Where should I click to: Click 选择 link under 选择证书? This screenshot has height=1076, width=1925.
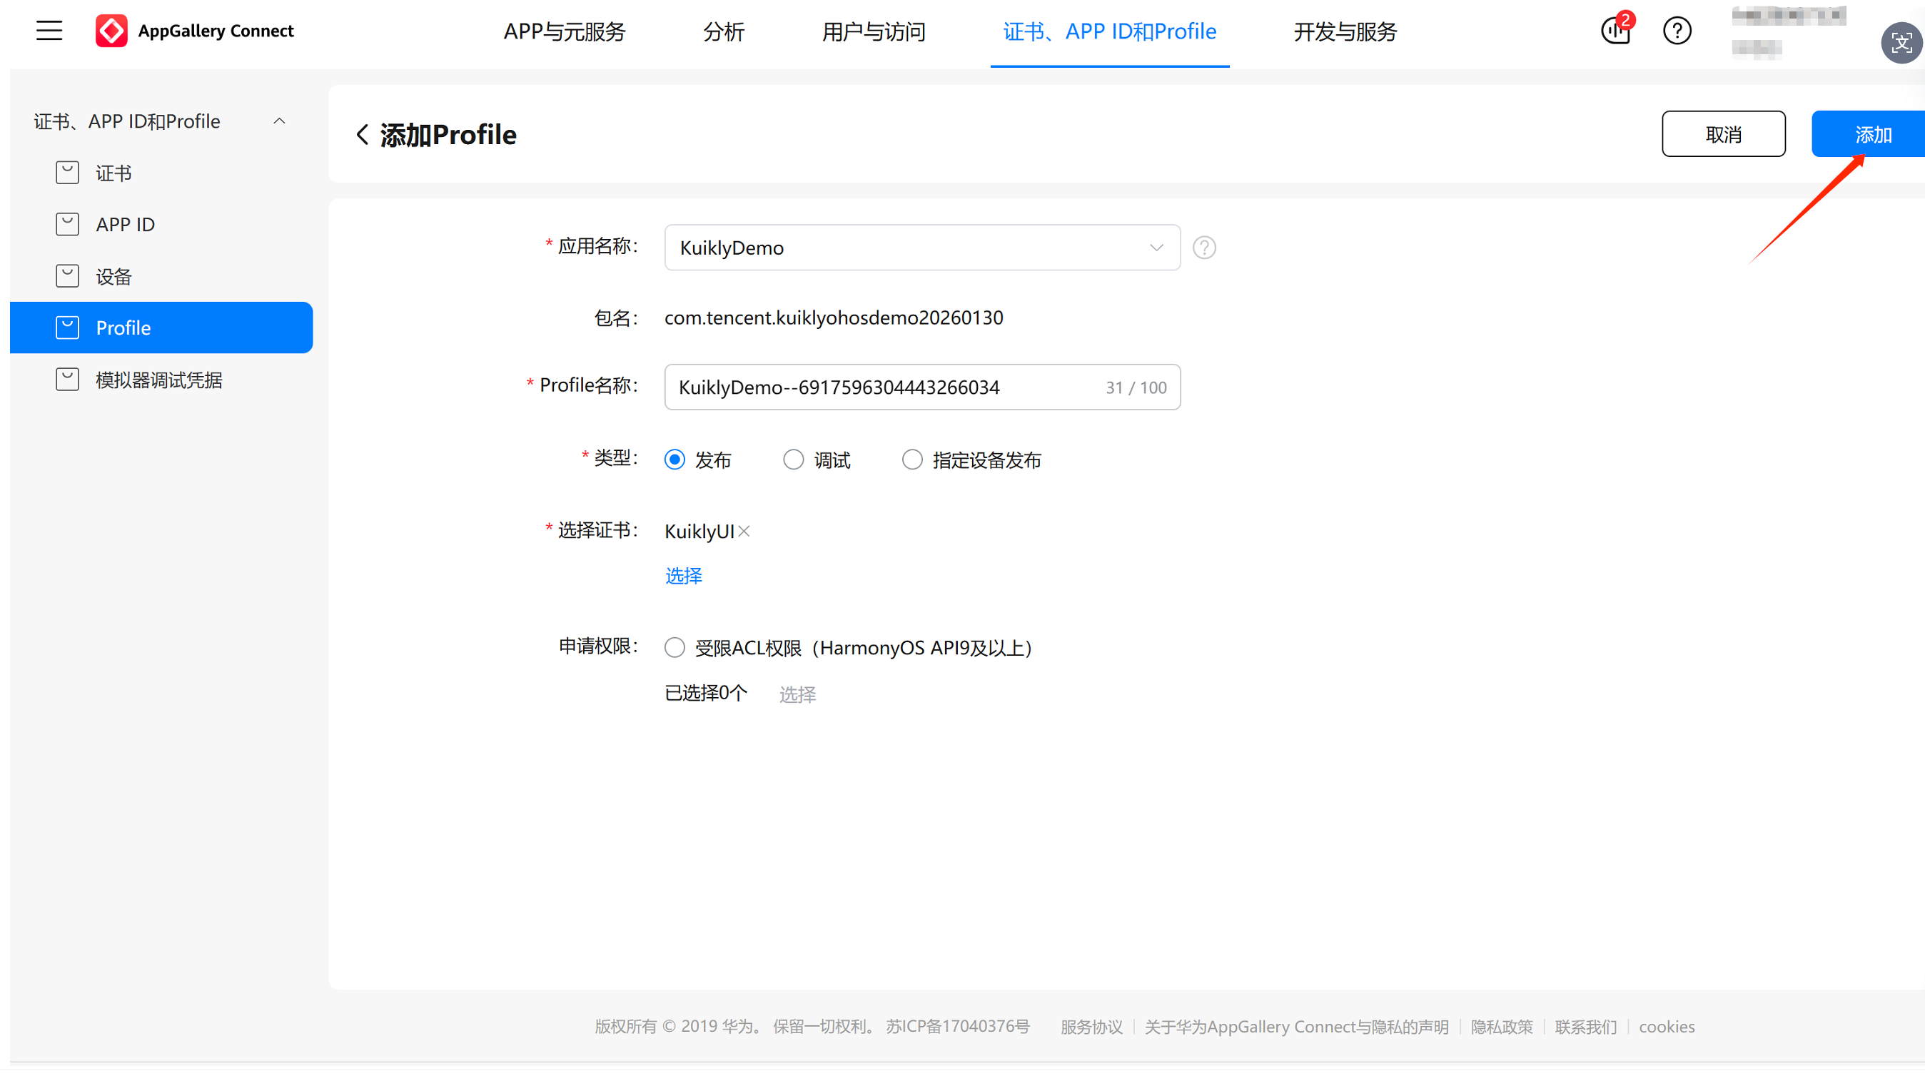[x=683, y=575]
